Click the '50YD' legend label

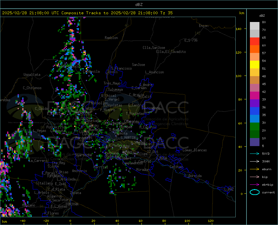coord(266,154)
